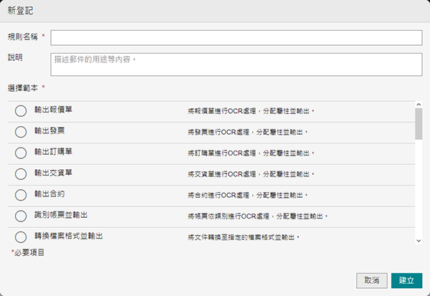Choose the 輸出發票 template radio button

(20, 132)
